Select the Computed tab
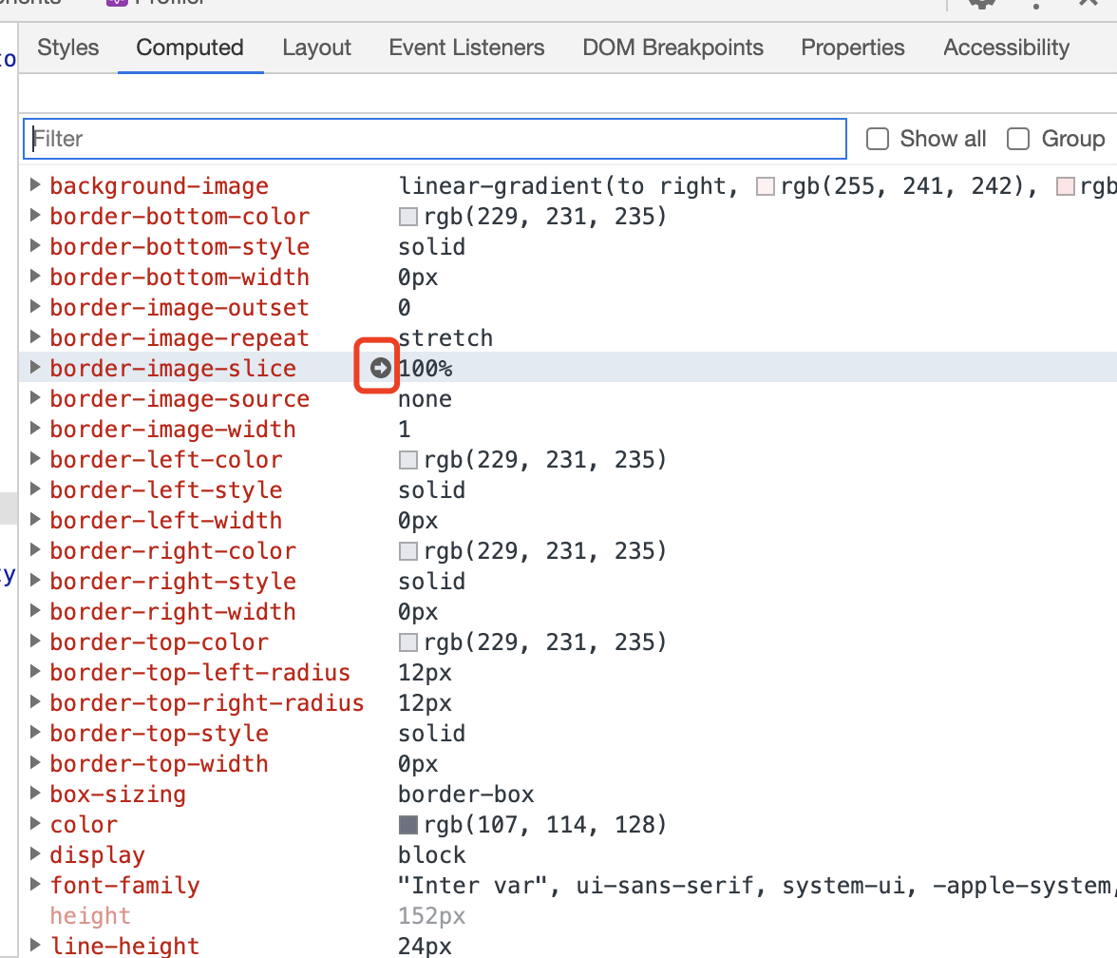 [190, 48]
